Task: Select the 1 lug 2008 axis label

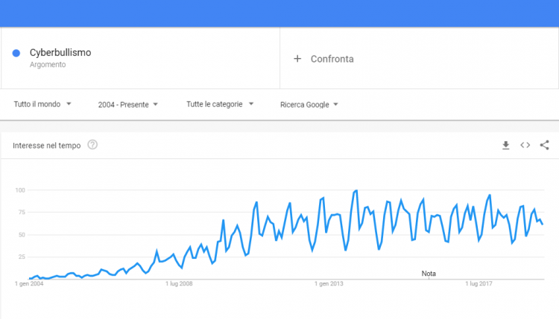Action: [179, 283]
